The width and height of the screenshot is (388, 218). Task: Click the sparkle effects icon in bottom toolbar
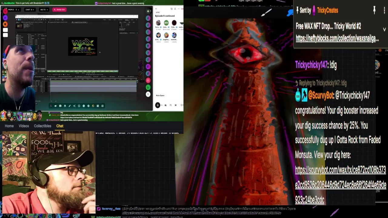click(x=74, y=106)
